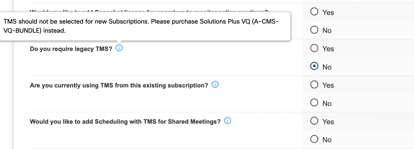This screenshot has height=149, width=414.
Task: Select No radio for currently using TMS
Action: [314, 103]
